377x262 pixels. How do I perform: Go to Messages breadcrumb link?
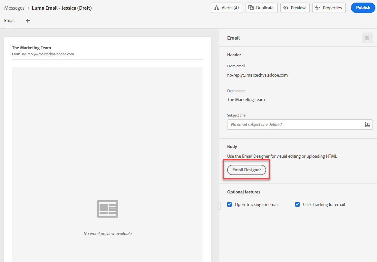[15, 8]
